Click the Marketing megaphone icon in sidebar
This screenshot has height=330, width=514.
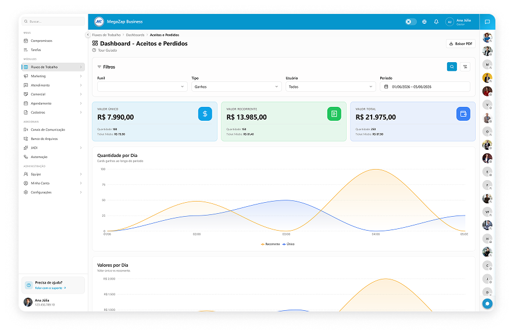26,76
